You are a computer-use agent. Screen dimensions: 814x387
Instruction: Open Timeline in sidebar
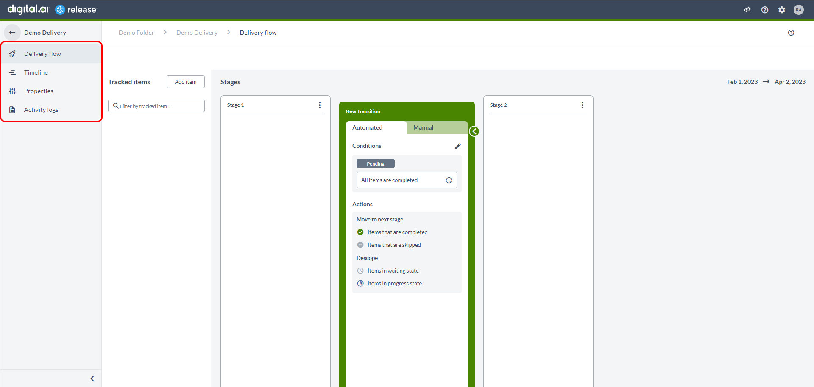click(51, 72)
